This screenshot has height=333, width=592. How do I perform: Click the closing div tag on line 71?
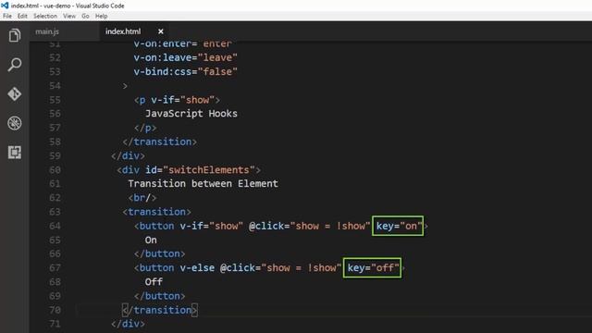click(x=128, y=324)
